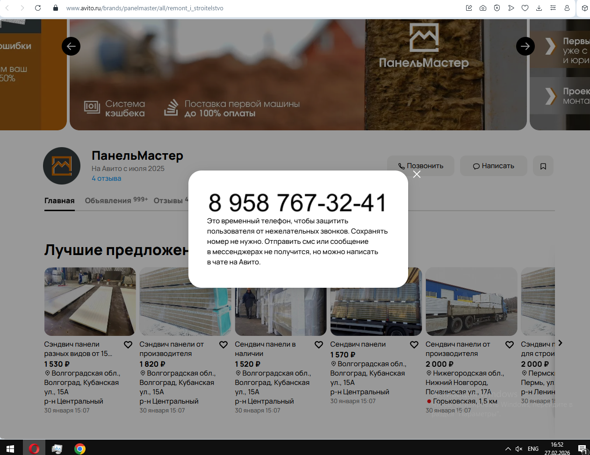Bookmark the ПанельМастер seller
Image resolution: width=590 pixels, height=455 pixels.
tap(543, 166)
